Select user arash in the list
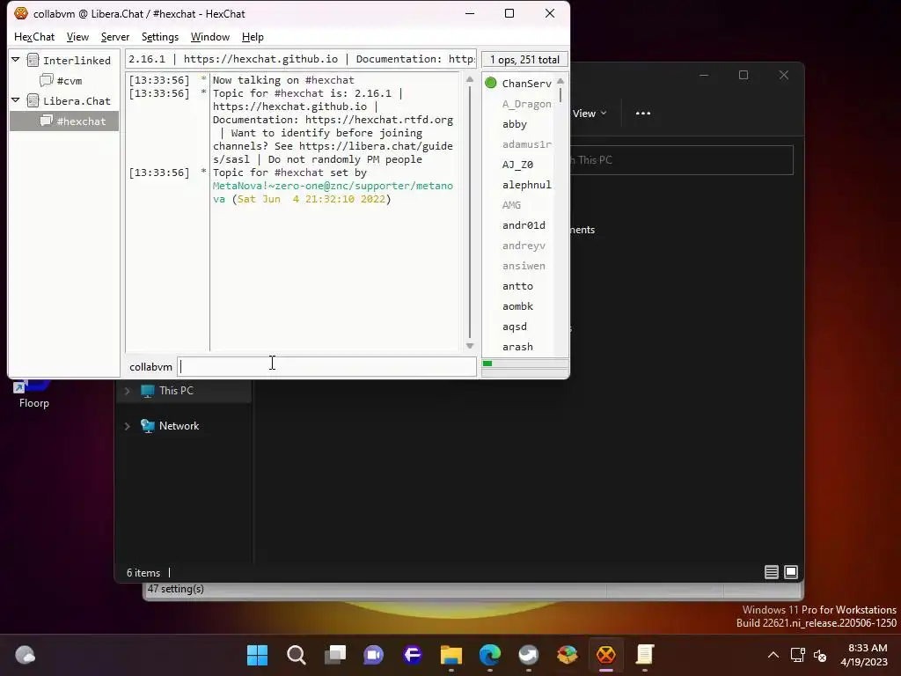This screenshot has height=676, width=901. point(517,347)
